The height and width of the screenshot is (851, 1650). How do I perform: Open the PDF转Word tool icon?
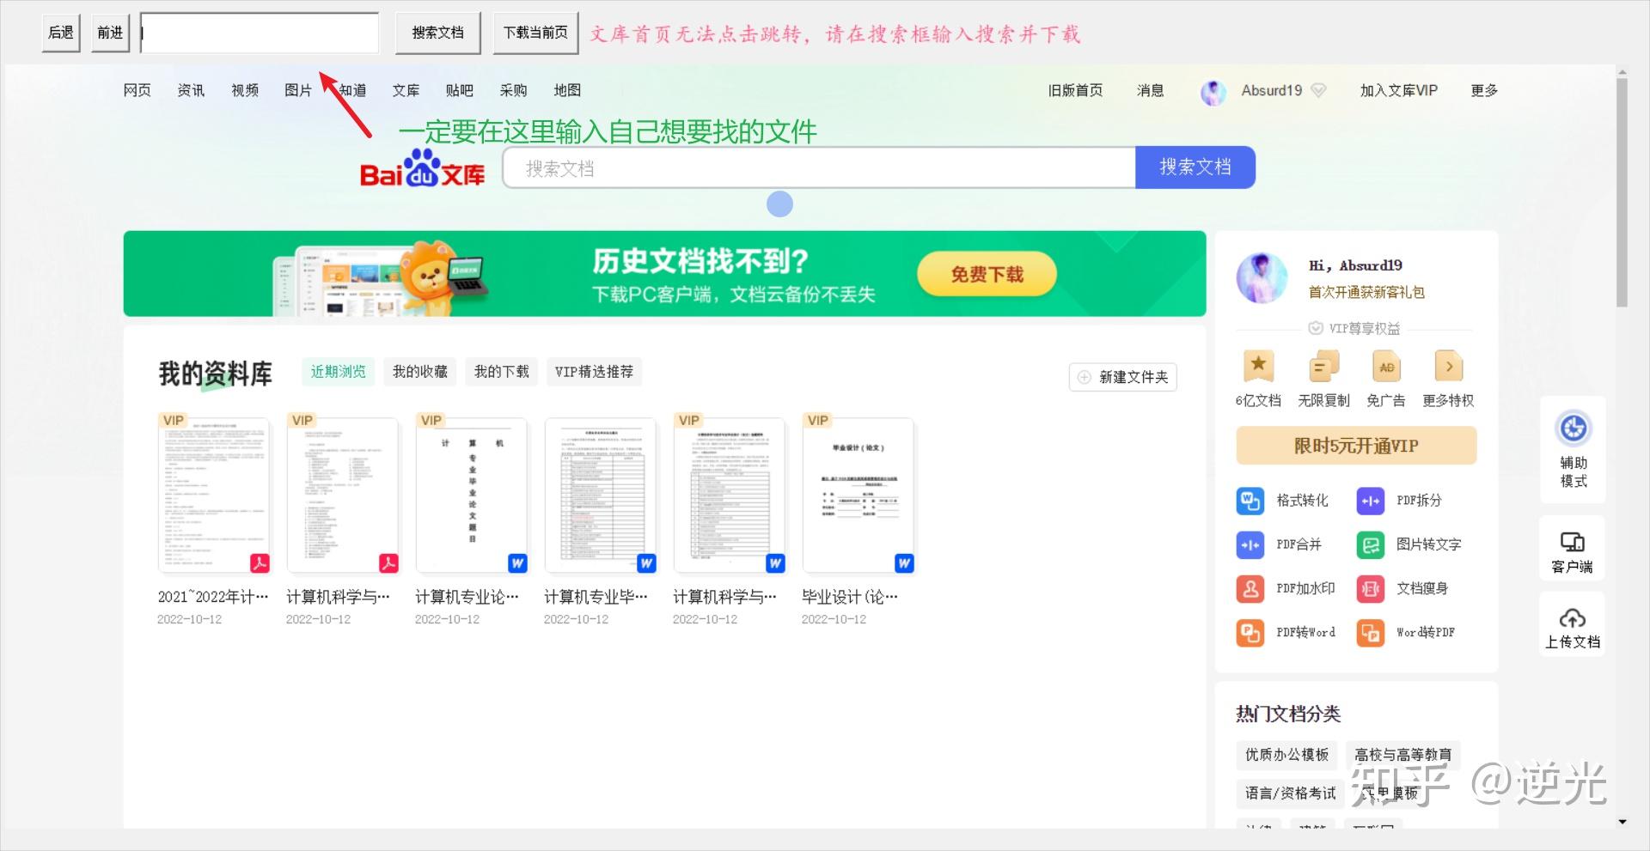pos(1250,633)
